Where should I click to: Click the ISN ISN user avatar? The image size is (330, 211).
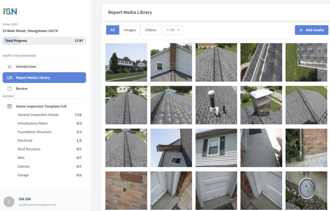coord(9,202)
